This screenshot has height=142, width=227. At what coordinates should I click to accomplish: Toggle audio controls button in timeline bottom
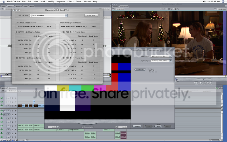tap(1, 140)
